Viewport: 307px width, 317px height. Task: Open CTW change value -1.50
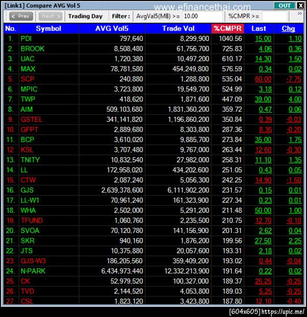pyautogui.click(x=294, y=180)
